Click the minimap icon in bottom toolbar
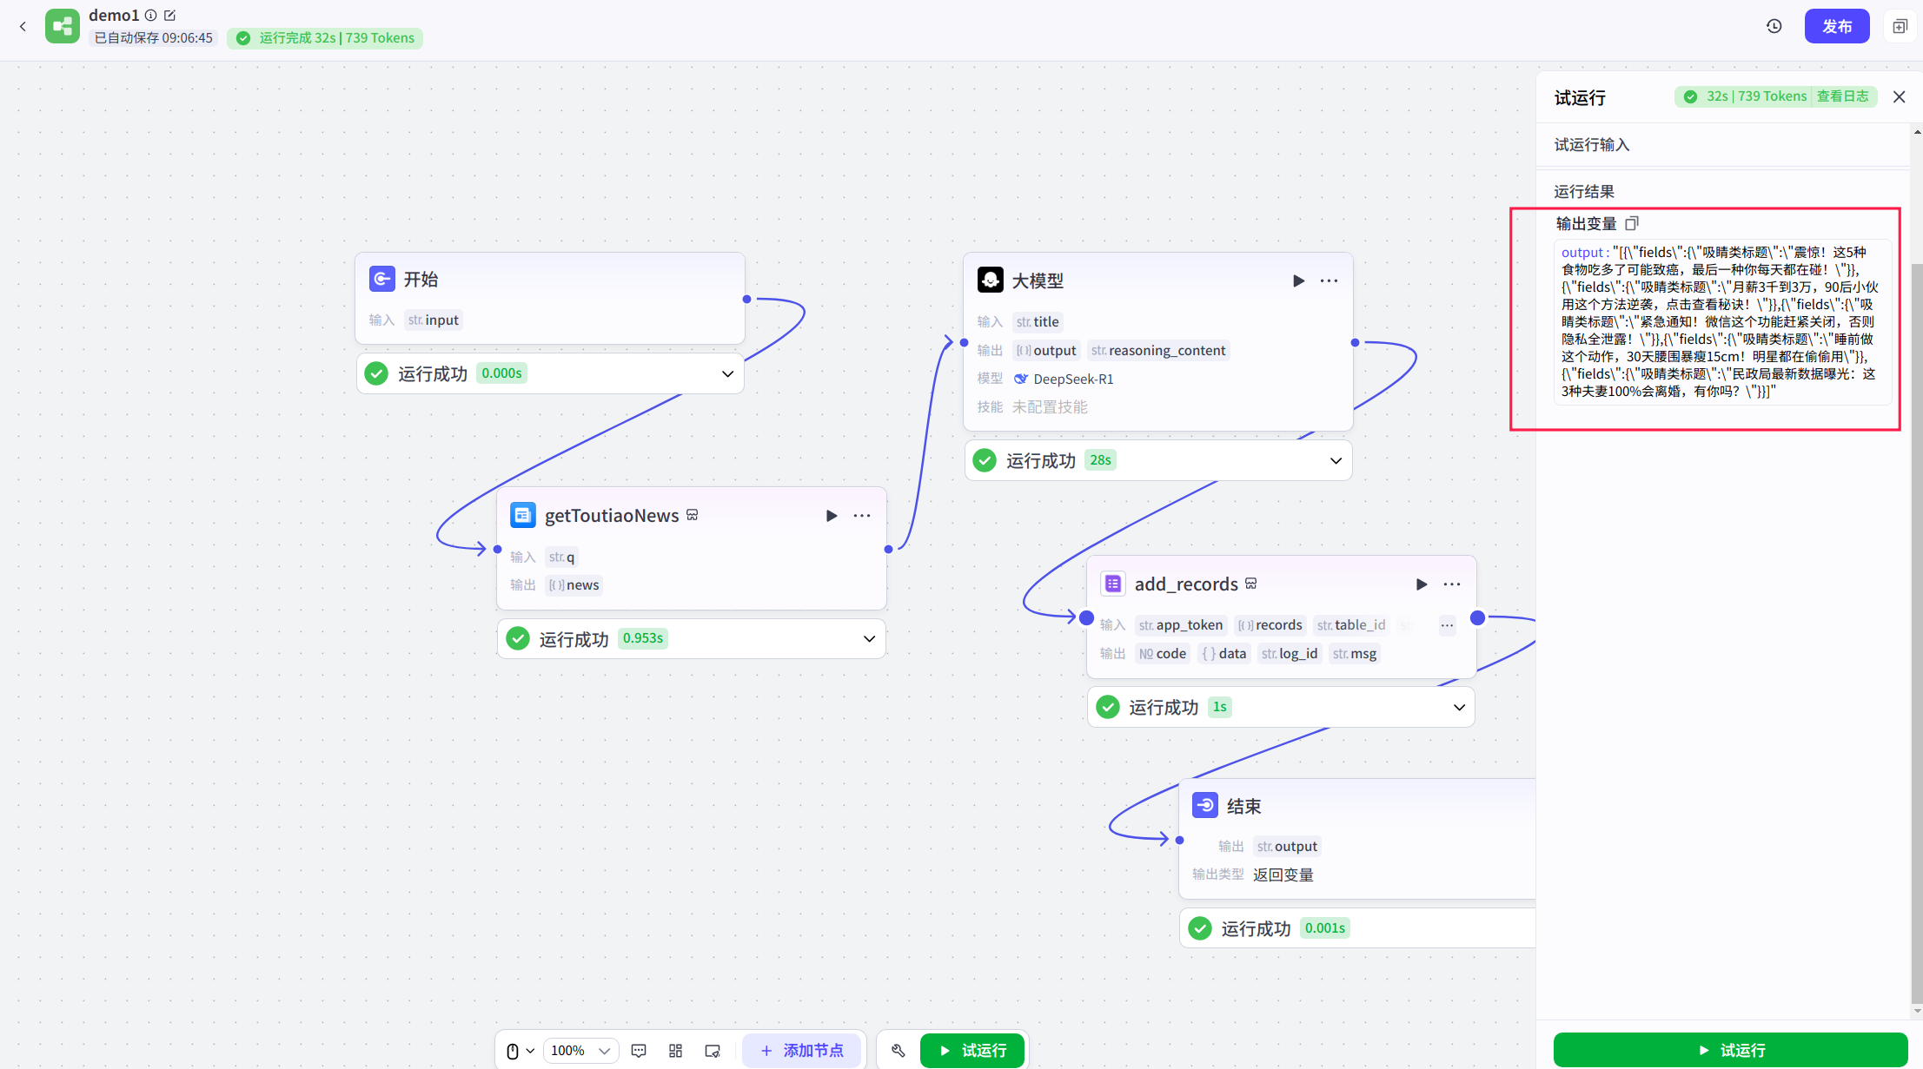Screen dimensions: 1923x1069 713,1051
